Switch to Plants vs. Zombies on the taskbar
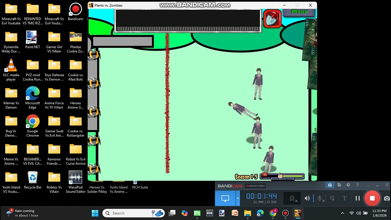 point(298,213)
